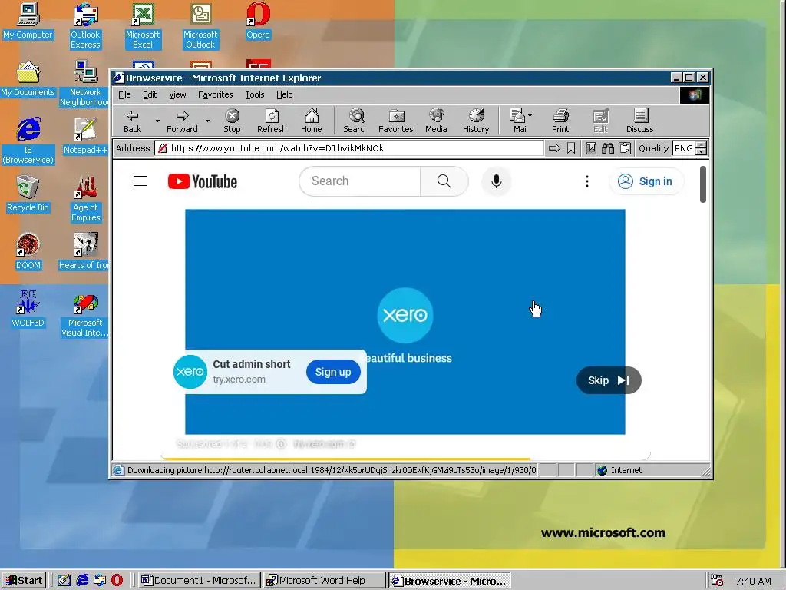Select the Opera desktop shortcut
786x590 pixels.
click(258, 21)
